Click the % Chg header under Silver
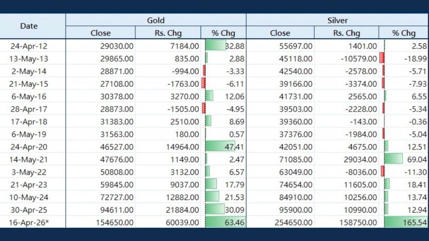429x241 pixels. [x=404, y=33]
